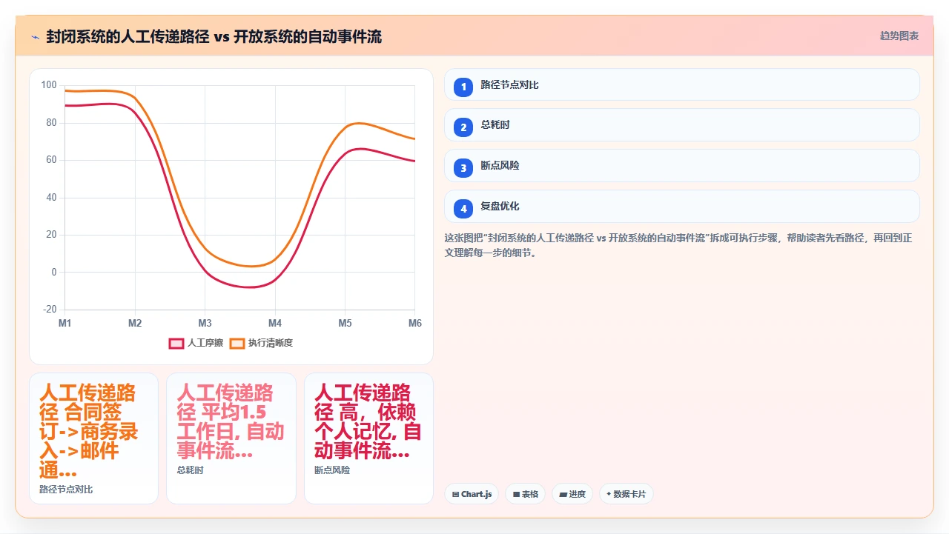Open the 断点风险 data card

(x=368, y=438)
